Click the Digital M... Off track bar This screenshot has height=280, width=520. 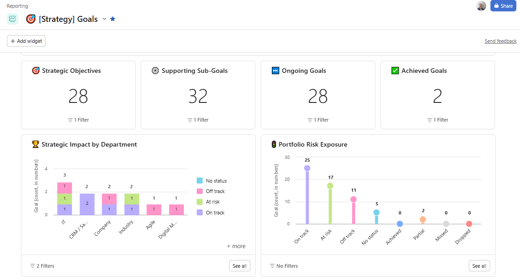(x=176, y=210)
